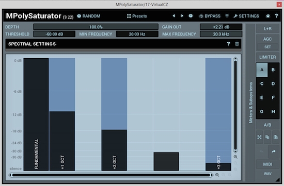284x186 pixels.
Task: Click the paste preset icon
Action: (x=276, y=137)
